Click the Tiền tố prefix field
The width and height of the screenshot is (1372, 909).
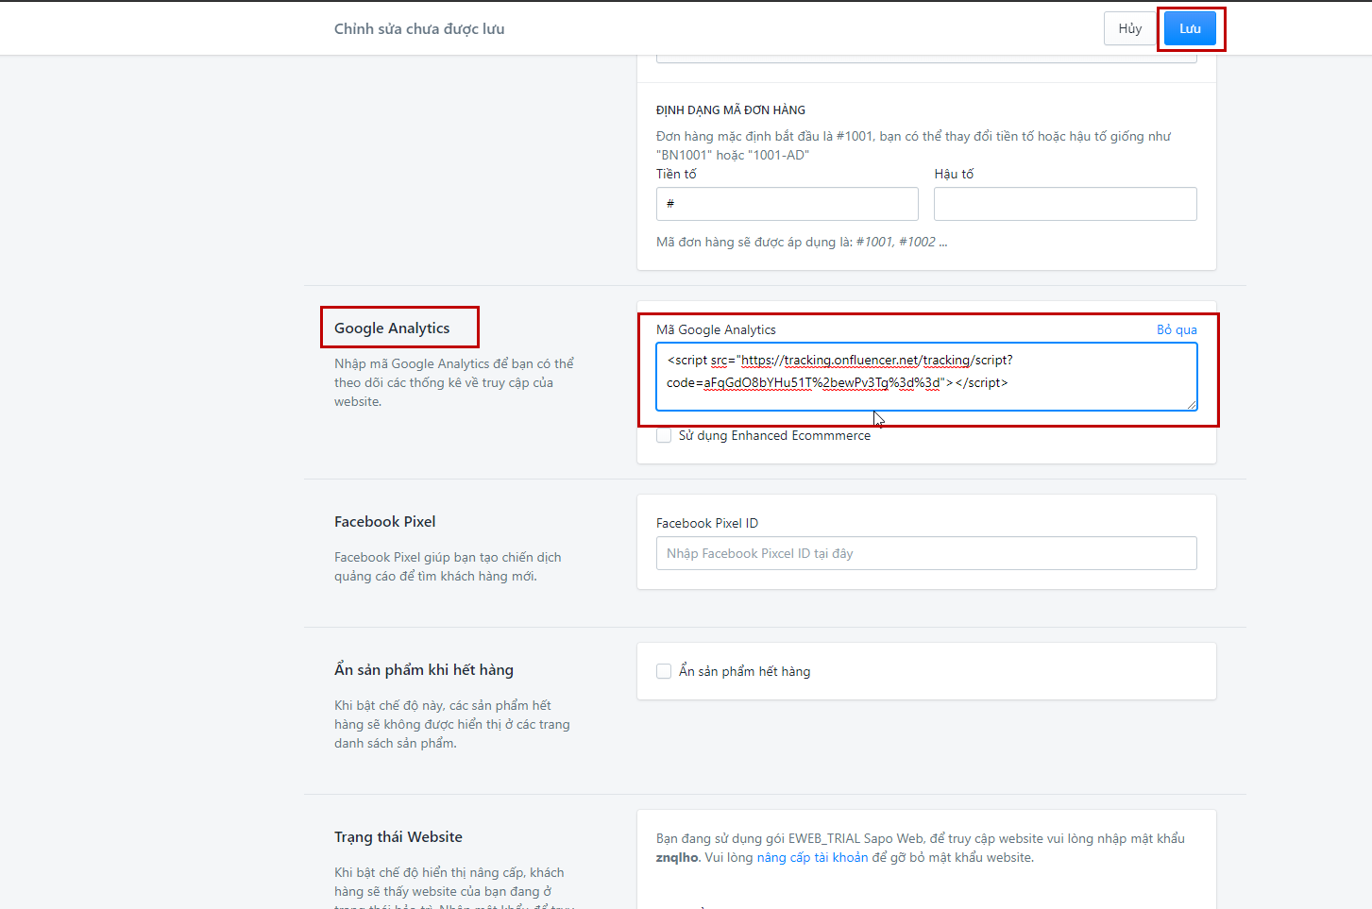point(788,204)
